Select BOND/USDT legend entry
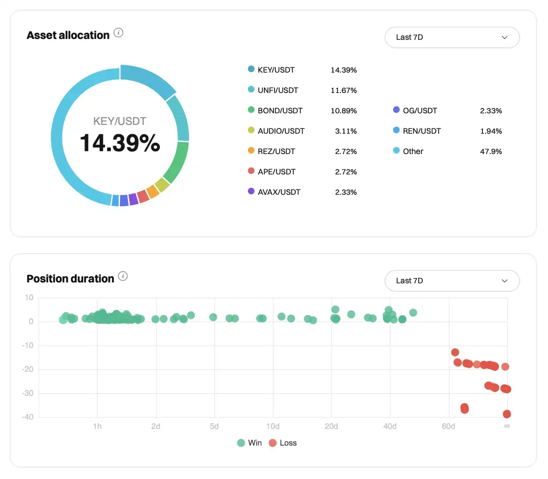Image resolution: width=548 pixels, height=479 pixels. pyautogui.click(x=280, y=111)
